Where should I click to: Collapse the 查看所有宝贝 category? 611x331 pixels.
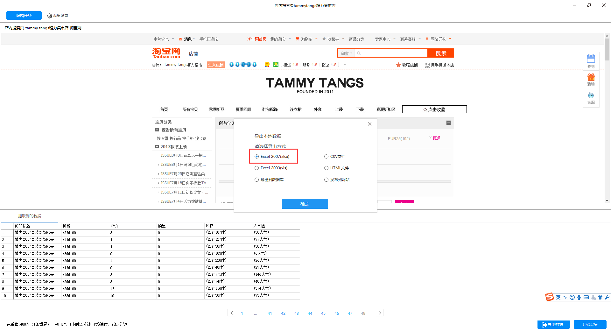(x=157, y=130)
